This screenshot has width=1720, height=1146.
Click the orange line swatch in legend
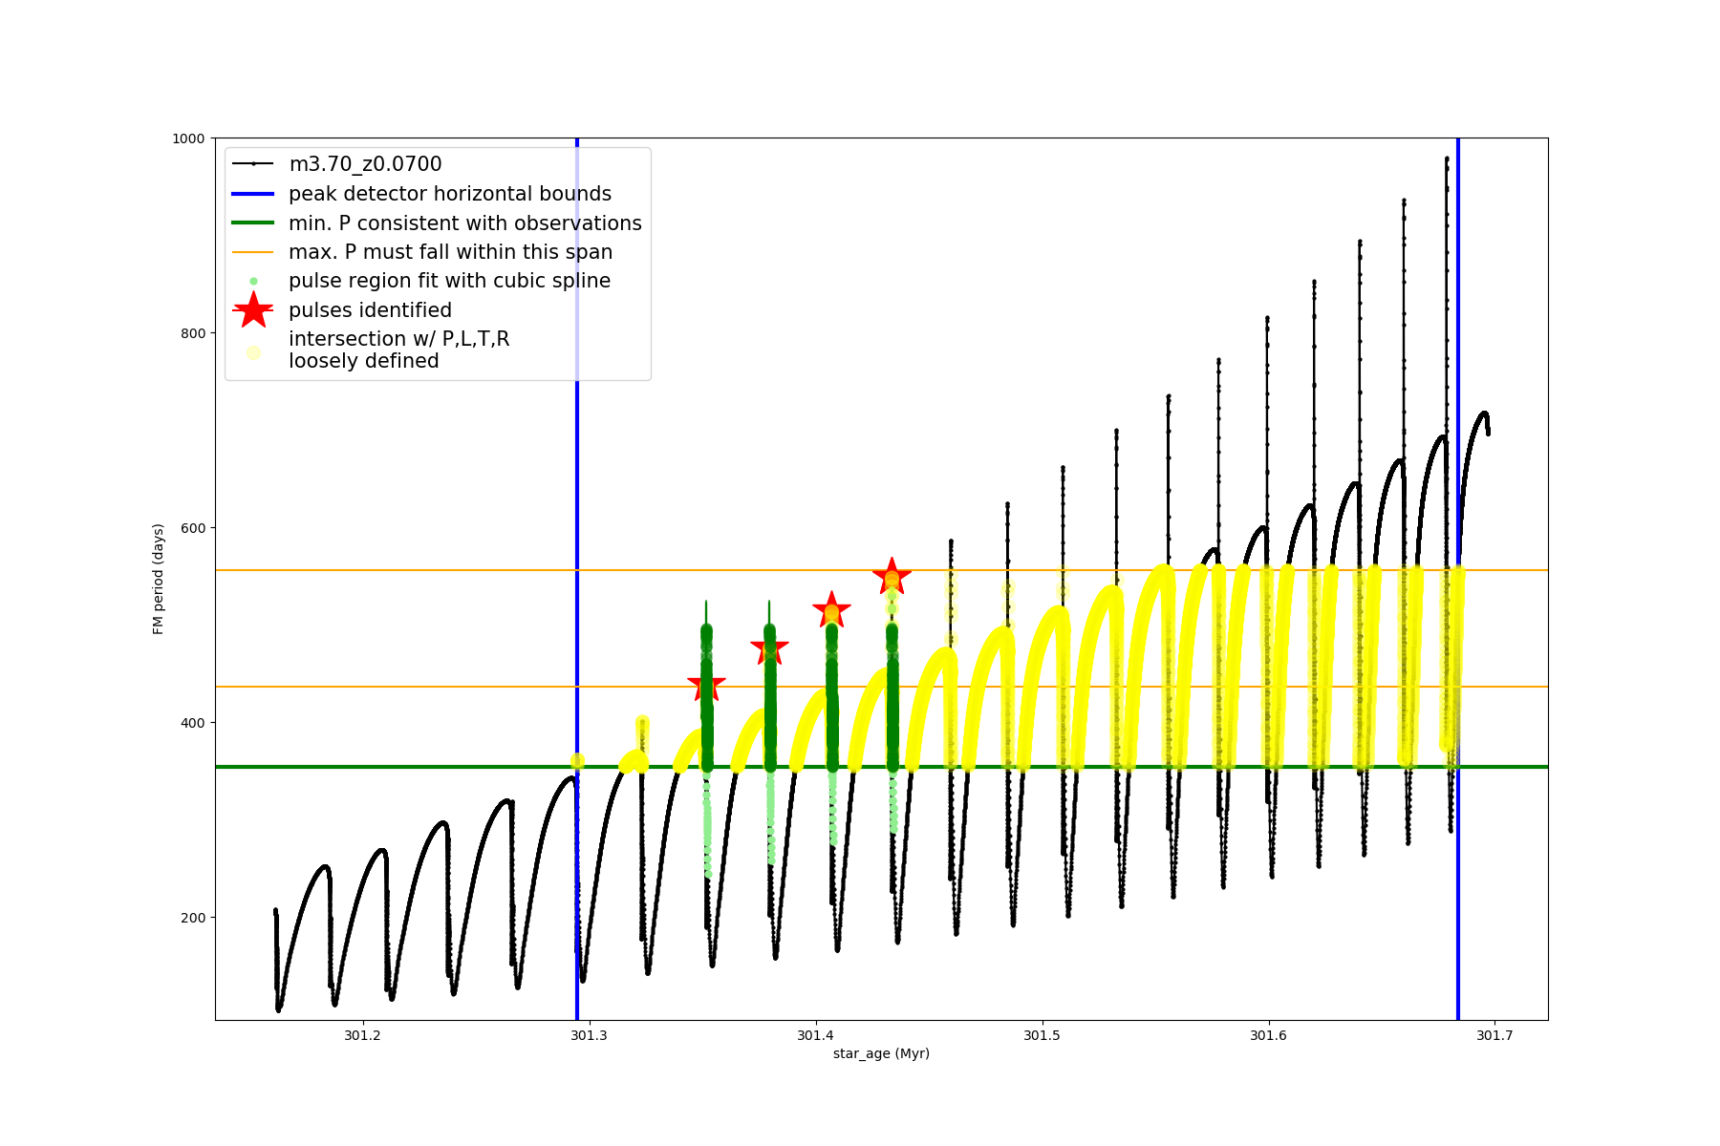tap(253, 252)
